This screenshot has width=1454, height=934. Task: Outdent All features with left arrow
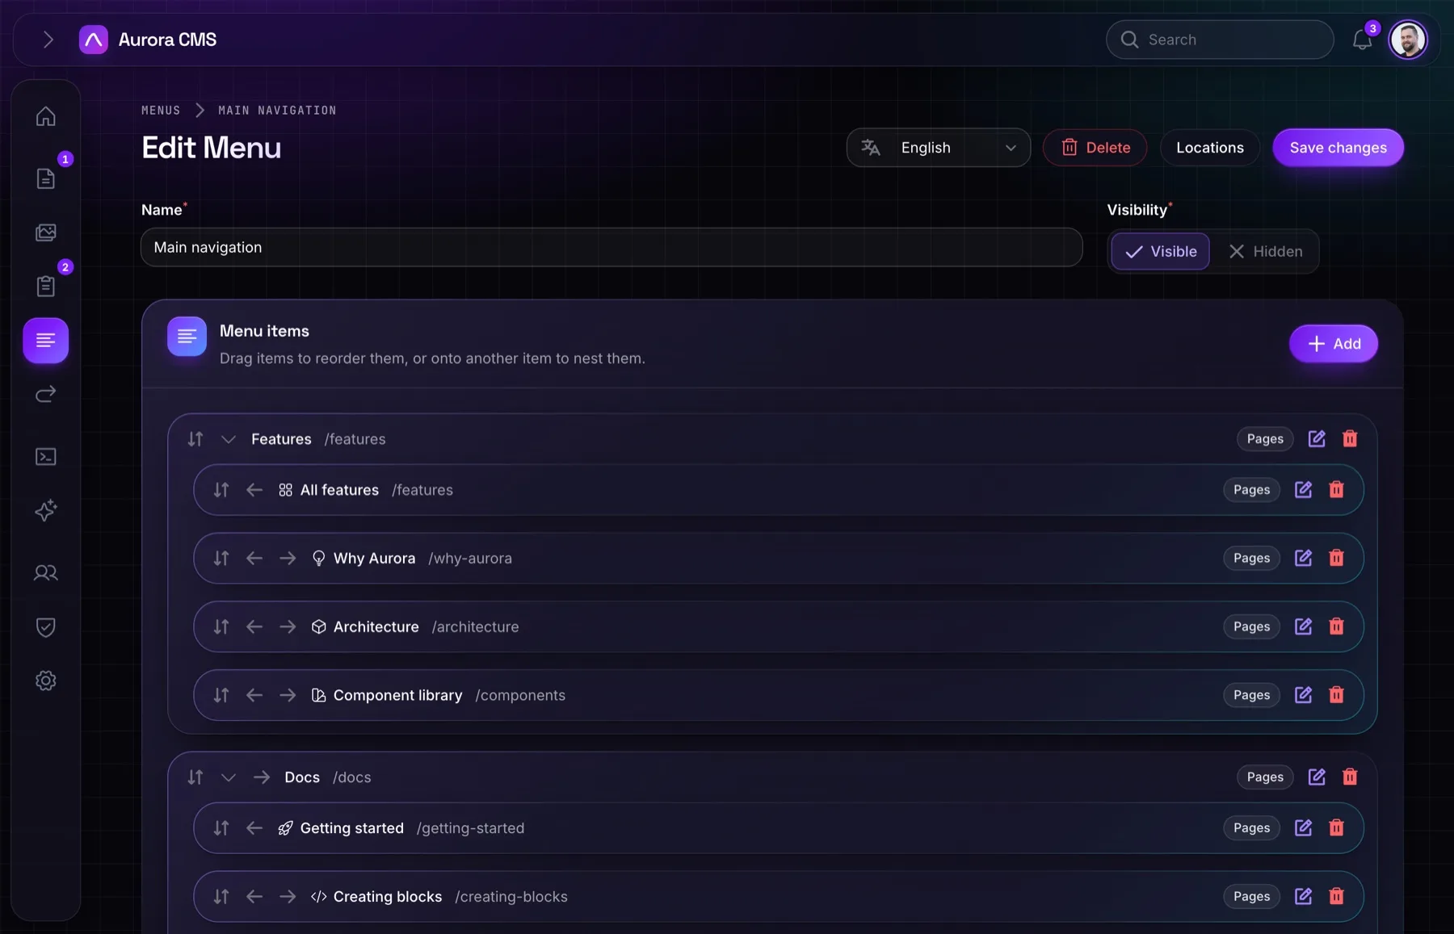[x=254, y=490]
